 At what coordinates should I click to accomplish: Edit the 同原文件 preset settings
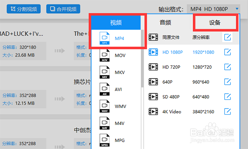pos(227,37)
